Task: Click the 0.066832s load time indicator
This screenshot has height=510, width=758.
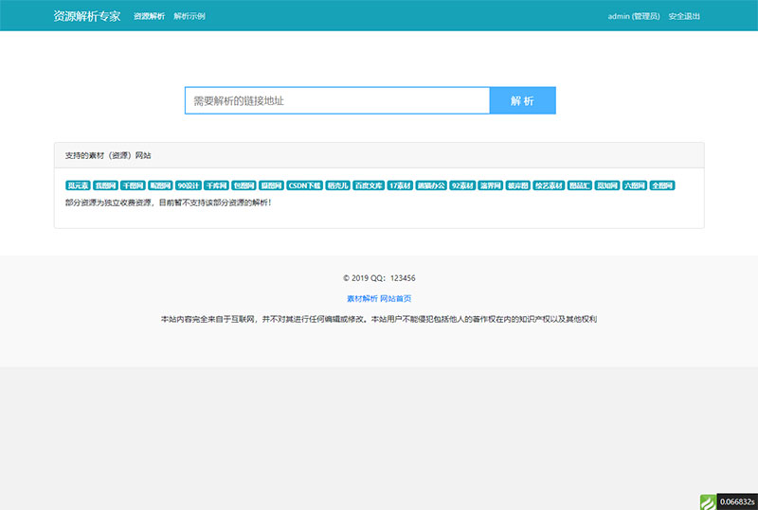Action: point(736,501)
